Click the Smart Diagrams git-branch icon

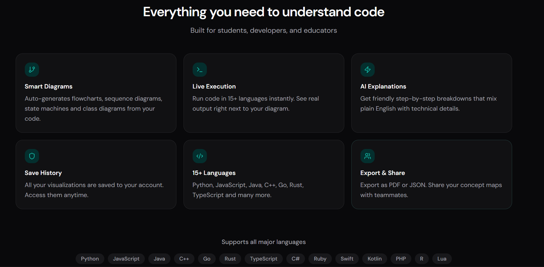point(32,70)
